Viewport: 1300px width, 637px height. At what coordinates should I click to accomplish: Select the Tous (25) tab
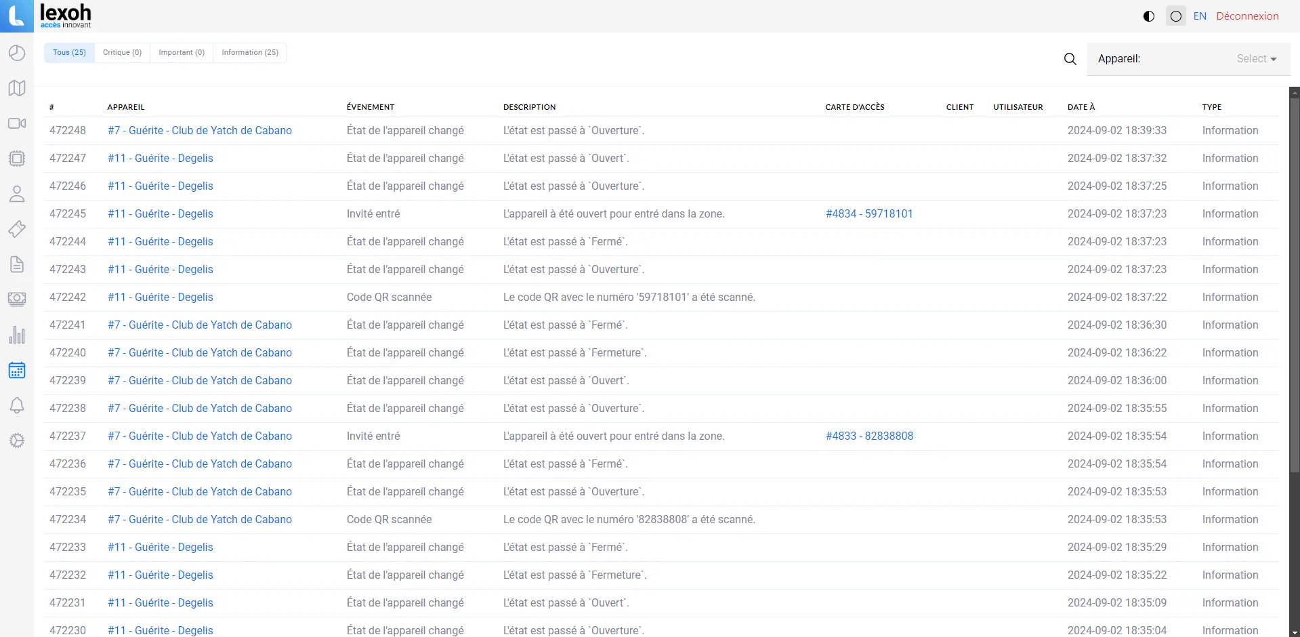[x=70, y=53]
